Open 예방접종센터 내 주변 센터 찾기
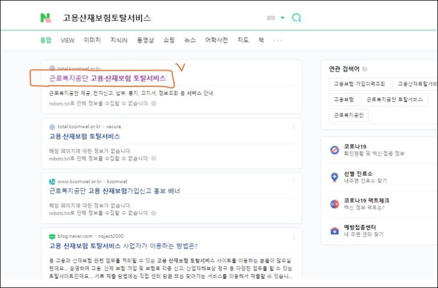The width and height of the screenshot is (438, 288). tap(364, 231)
